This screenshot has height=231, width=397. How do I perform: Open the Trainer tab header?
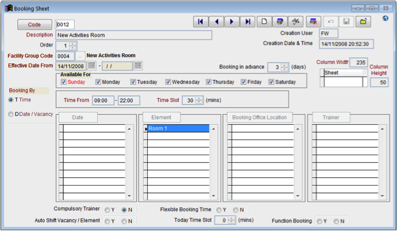point(331,118)
